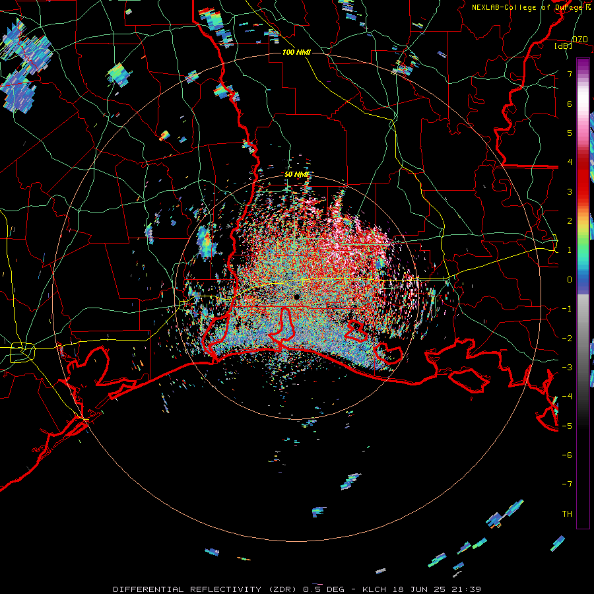
Task: Click the '-7' value on color scale
Action: [x=567, y=484]
